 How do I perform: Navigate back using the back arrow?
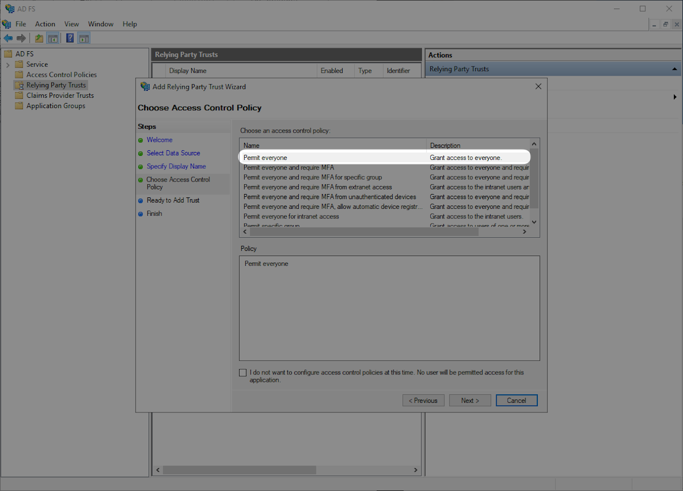pos(7,38)
